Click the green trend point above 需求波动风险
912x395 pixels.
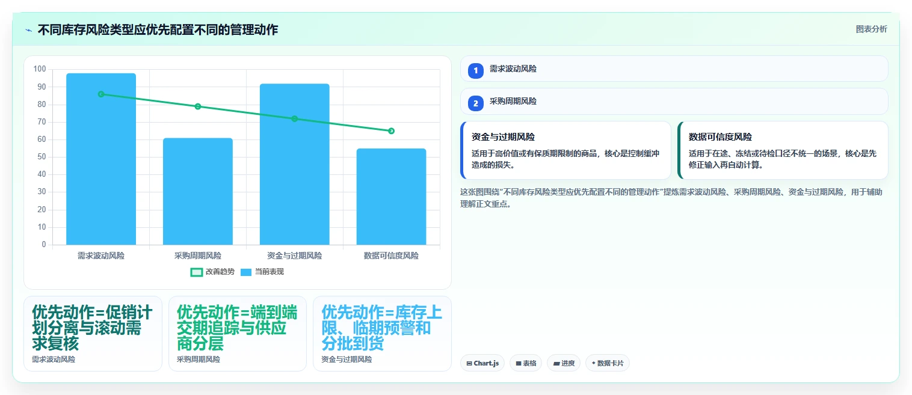click(101, 94)
